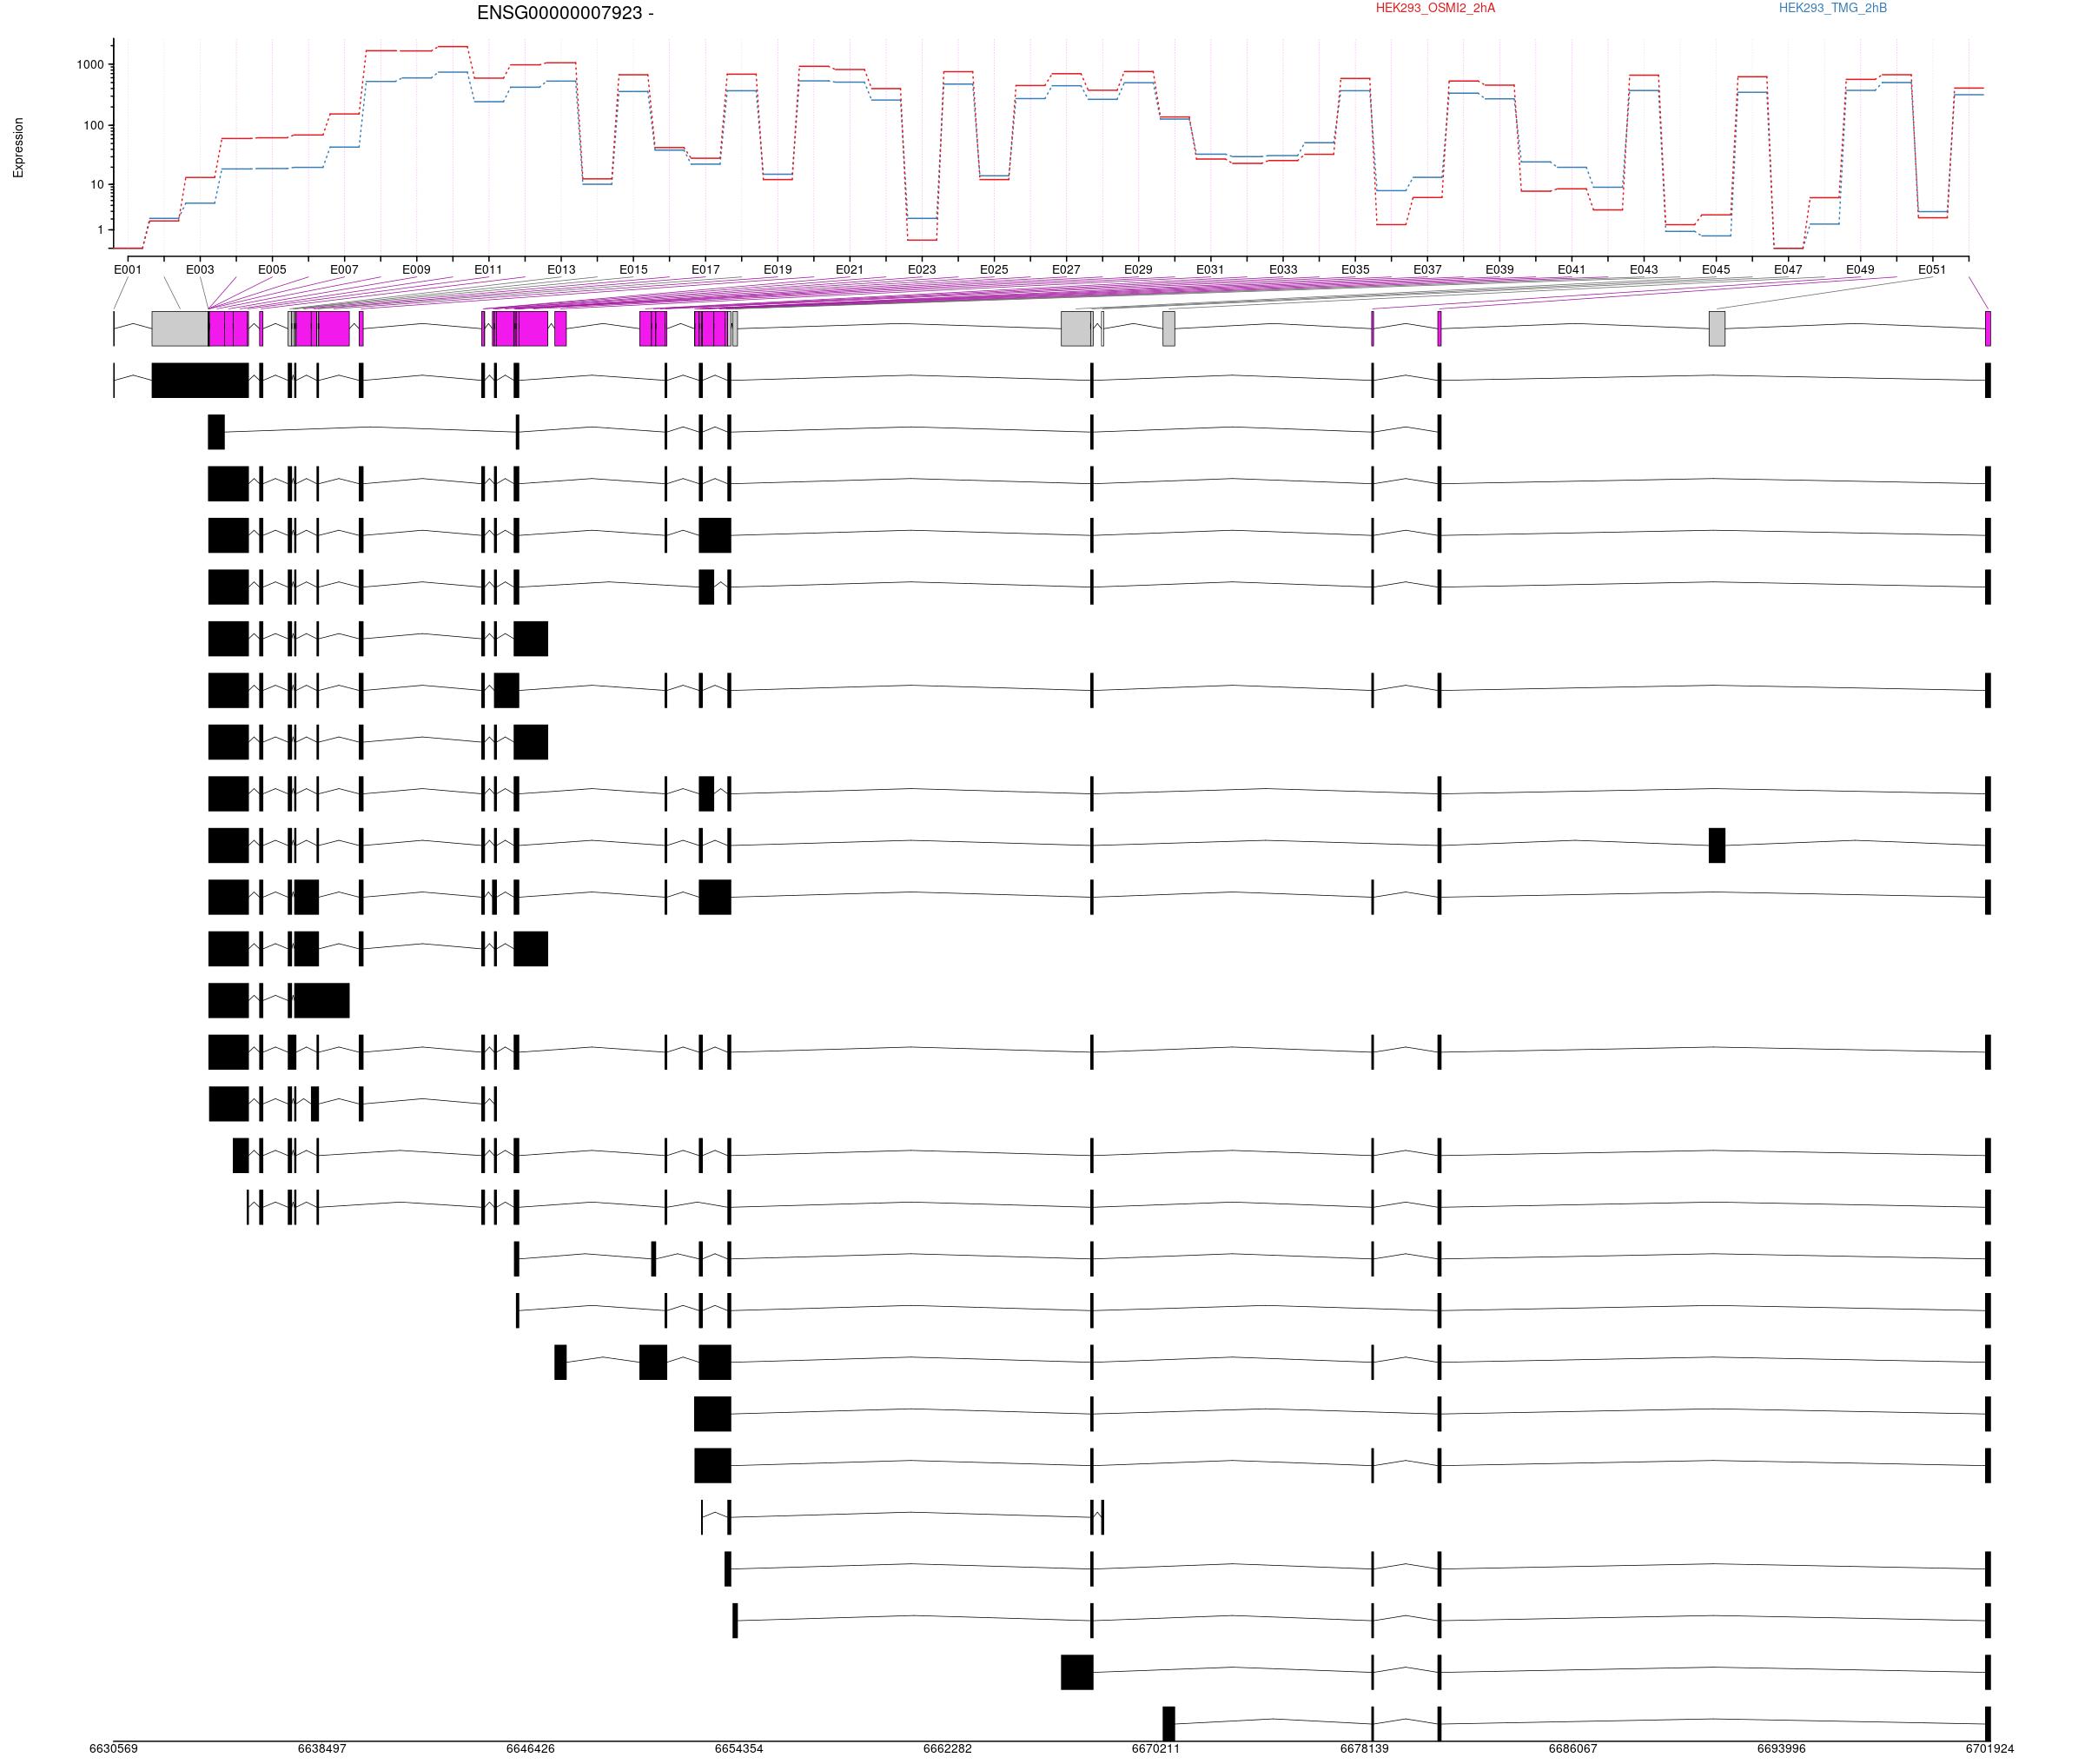The image size is (2085, 1764).
Task: Select exon label E031
Action: (x=1210, y=270)
